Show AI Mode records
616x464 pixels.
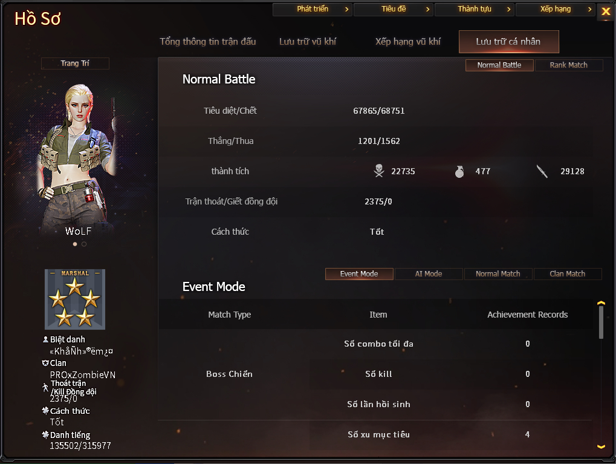[x=429, y=274]
